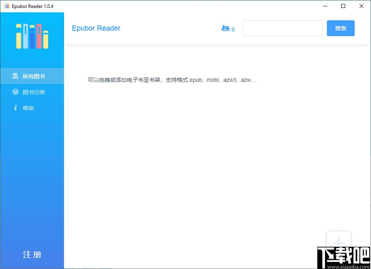Click the 注册 register button
This screenshot has width=371, height=269.
(32, 255)
